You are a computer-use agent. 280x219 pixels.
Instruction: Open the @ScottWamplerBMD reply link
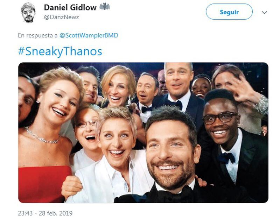(x=89, y=35)
